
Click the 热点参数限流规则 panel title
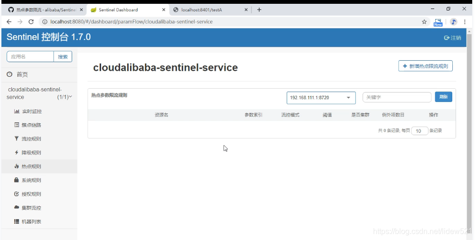tap(109, 95)
